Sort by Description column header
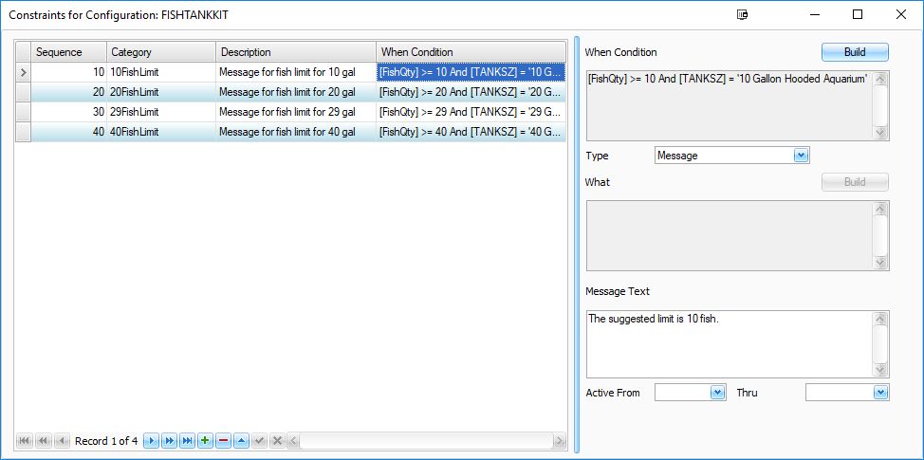 [x=296, y=52]
